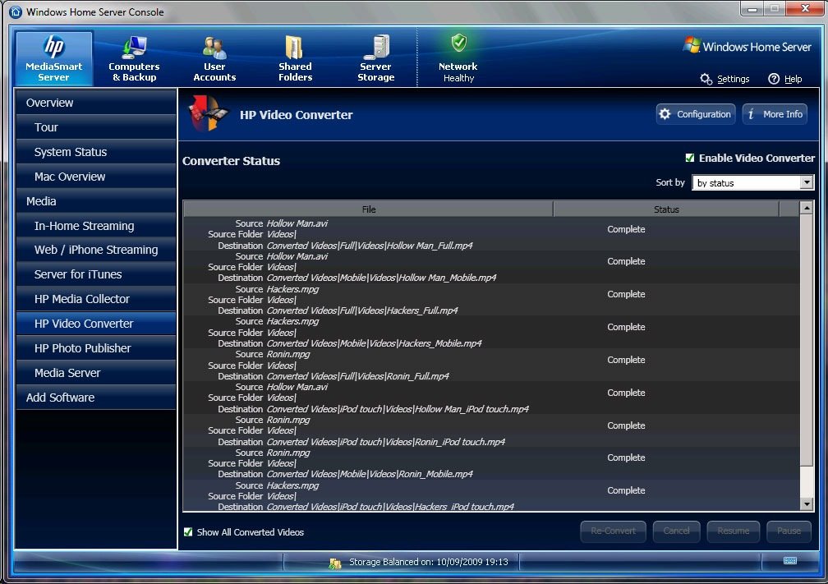Image resolution: width=828 pixels, height=584 pixels.
Task: Click the More Info button
Action: click(775, 114)
